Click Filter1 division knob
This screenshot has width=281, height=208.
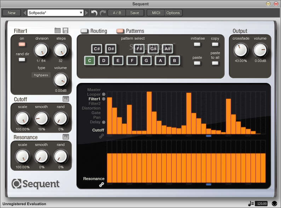pos(41,50)
